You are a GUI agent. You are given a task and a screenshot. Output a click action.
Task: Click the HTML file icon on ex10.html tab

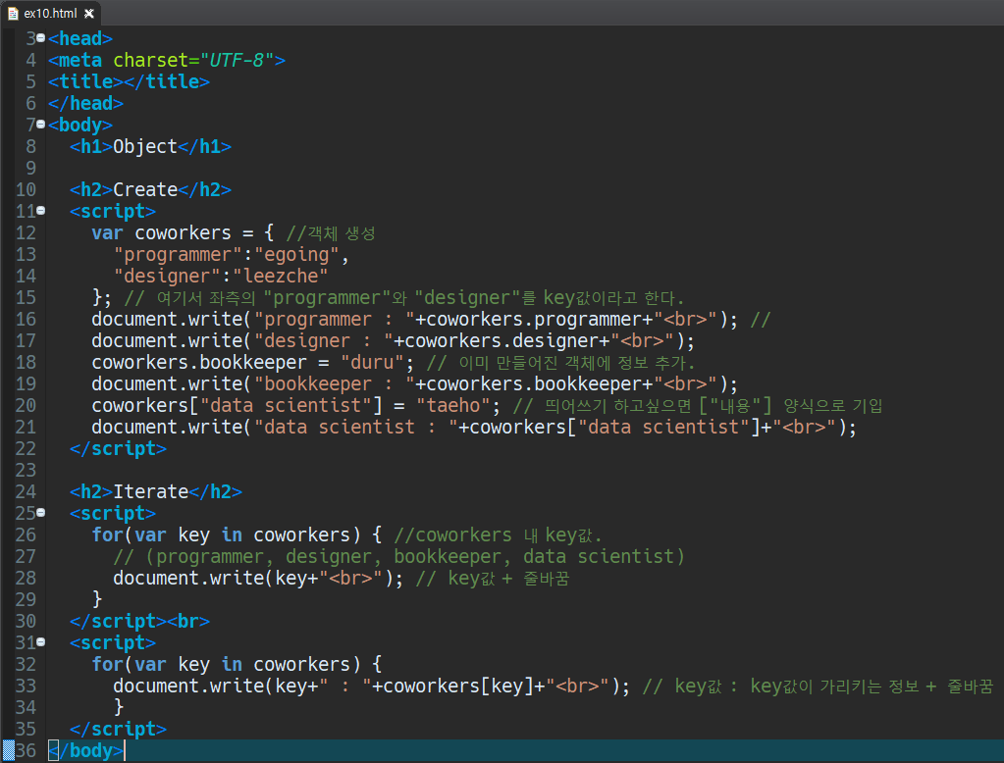[13, 14]
